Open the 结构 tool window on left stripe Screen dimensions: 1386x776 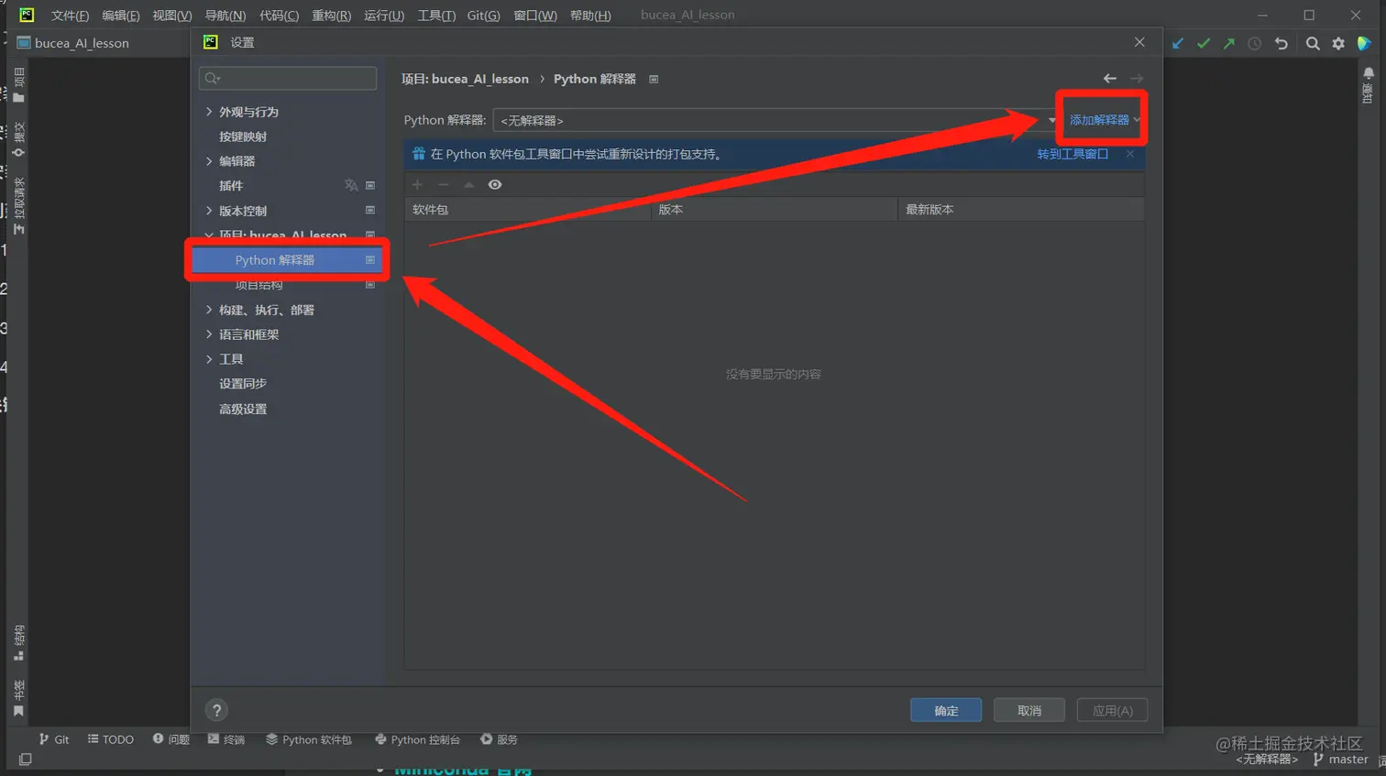18,643
